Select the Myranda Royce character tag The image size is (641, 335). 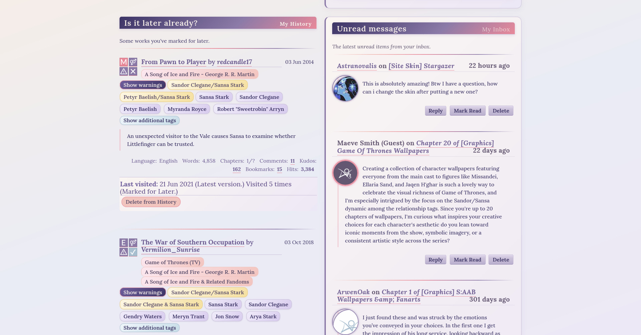187,109
